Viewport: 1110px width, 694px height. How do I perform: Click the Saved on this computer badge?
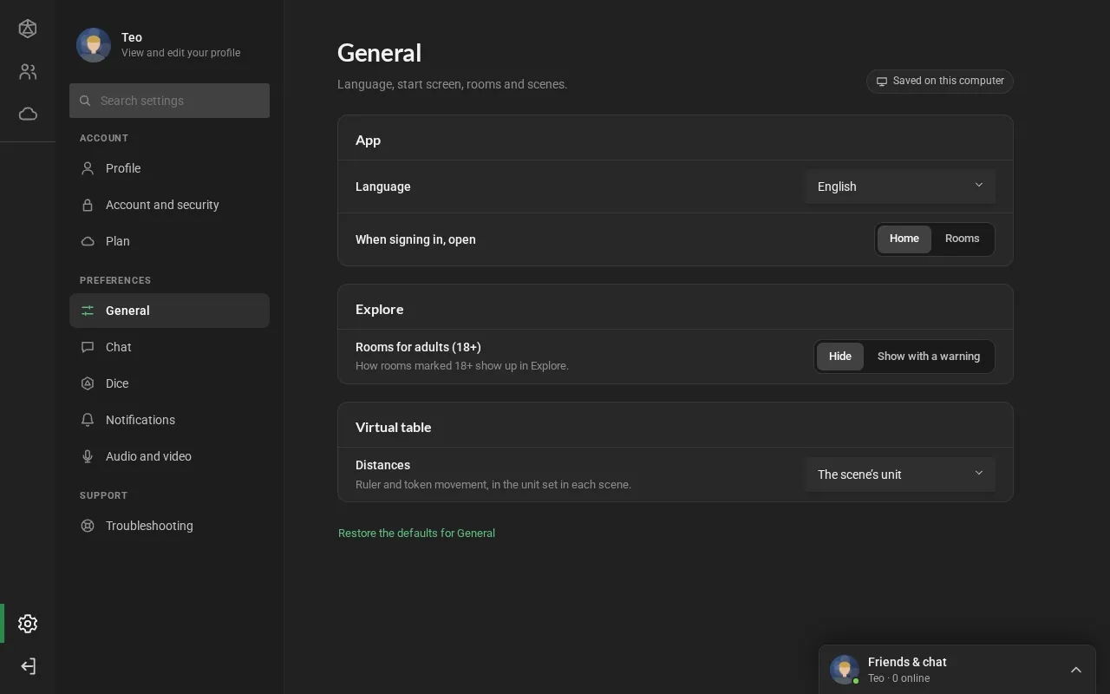pos(939,82)
